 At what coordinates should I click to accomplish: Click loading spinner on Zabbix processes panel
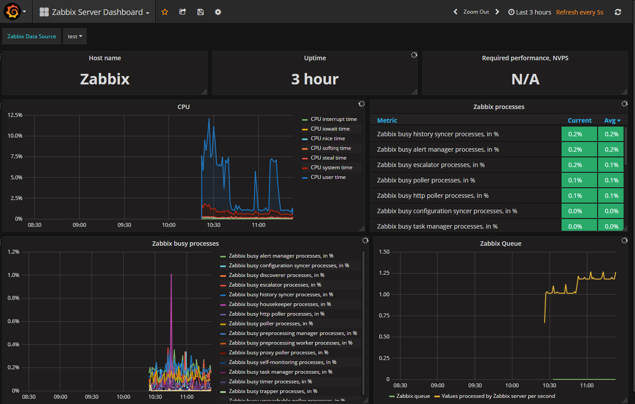click(624, 104)
